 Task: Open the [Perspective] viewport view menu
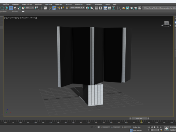pyautogui.click(x=11, y=18)
